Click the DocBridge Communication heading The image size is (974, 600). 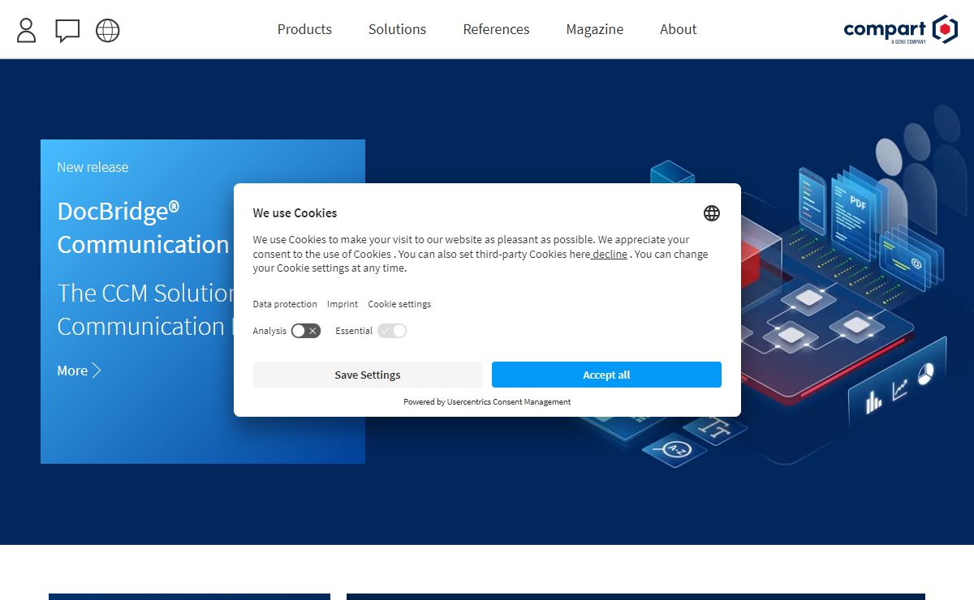143,228
